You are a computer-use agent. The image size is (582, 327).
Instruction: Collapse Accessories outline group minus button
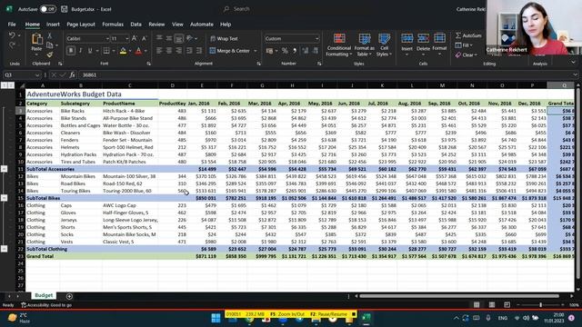pos(4,169)
